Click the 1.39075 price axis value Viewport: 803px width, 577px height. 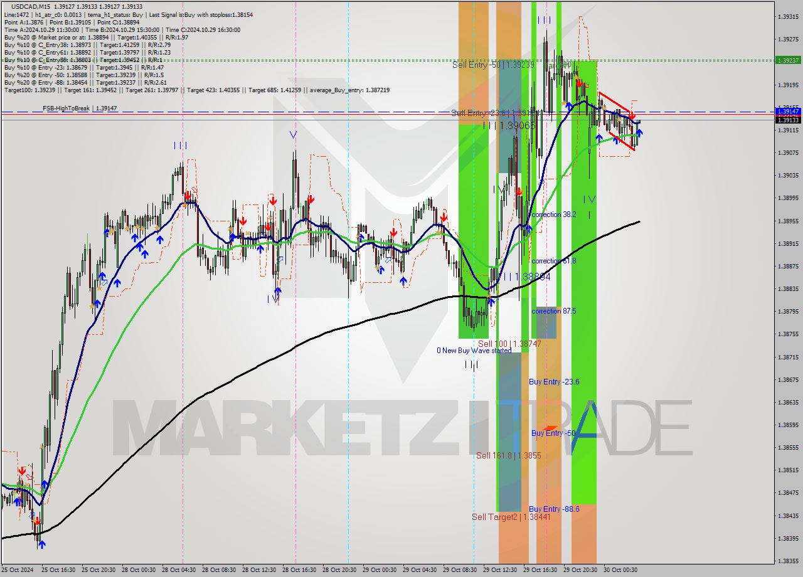(x=789, y=152)
